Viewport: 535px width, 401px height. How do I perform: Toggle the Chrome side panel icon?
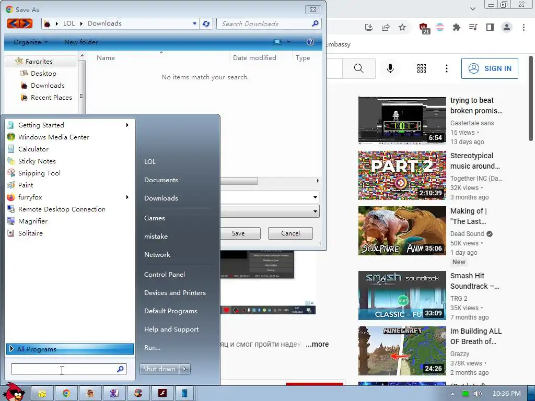click(490, 27)
